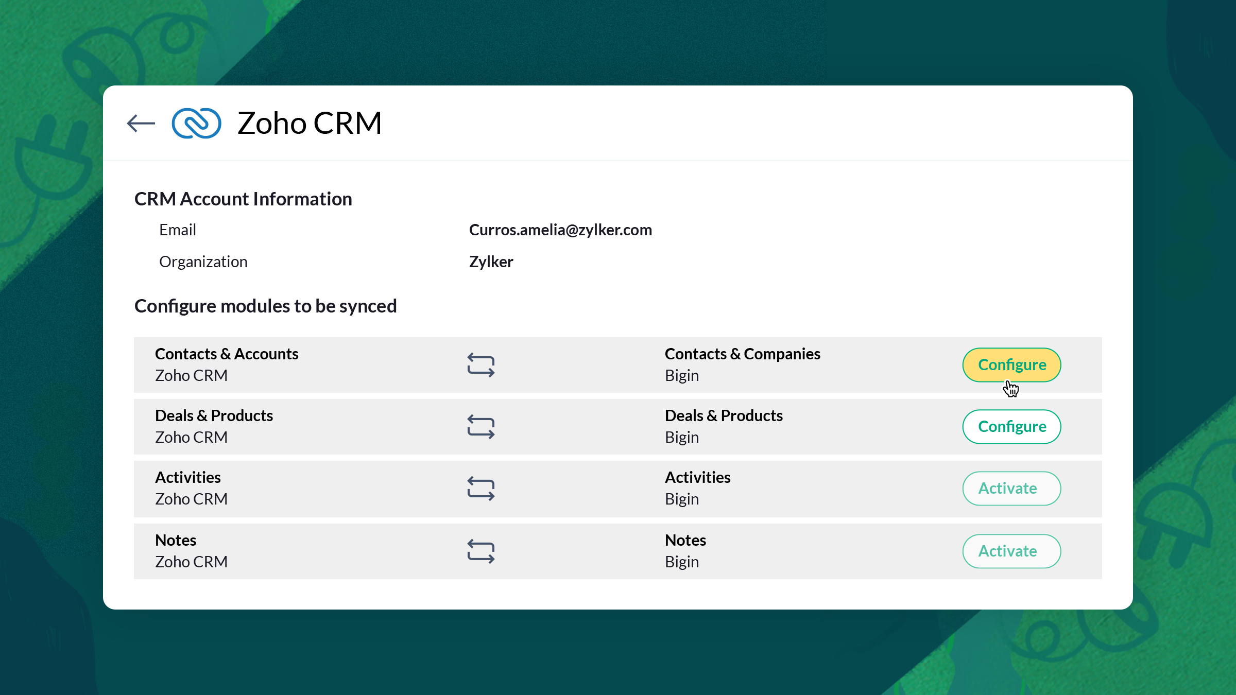Click Contacts & Companies Bigin label

742,365
